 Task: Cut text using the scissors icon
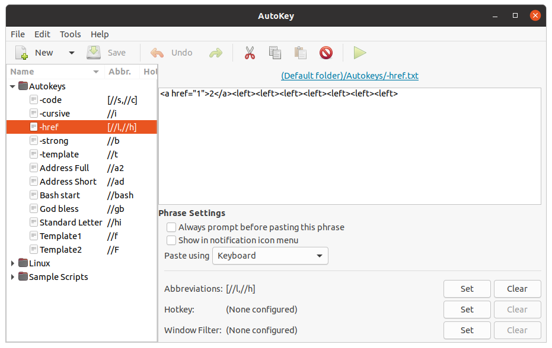[x=250, y=52]
